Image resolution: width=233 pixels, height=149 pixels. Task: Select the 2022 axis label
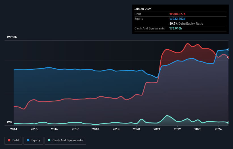point(177,129)
